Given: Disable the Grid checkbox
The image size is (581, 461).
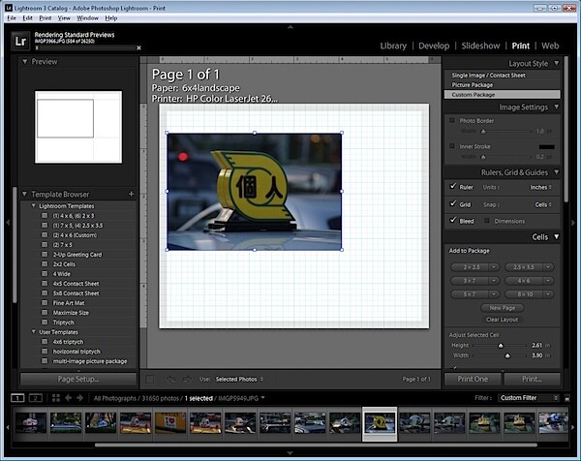Looking at the screenshot, I should click(x=453, y=203).
